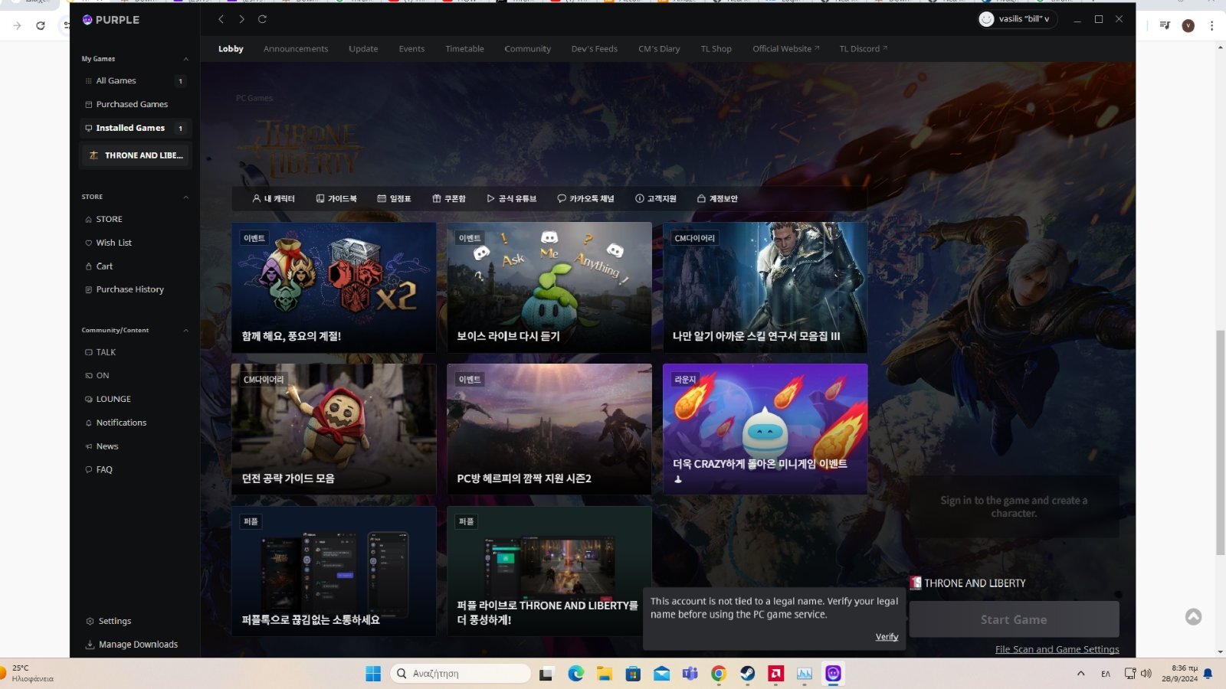Open the STORE home icon
Image resolution: width=1226 pixels, height=689 pixels.
point(89,220)
